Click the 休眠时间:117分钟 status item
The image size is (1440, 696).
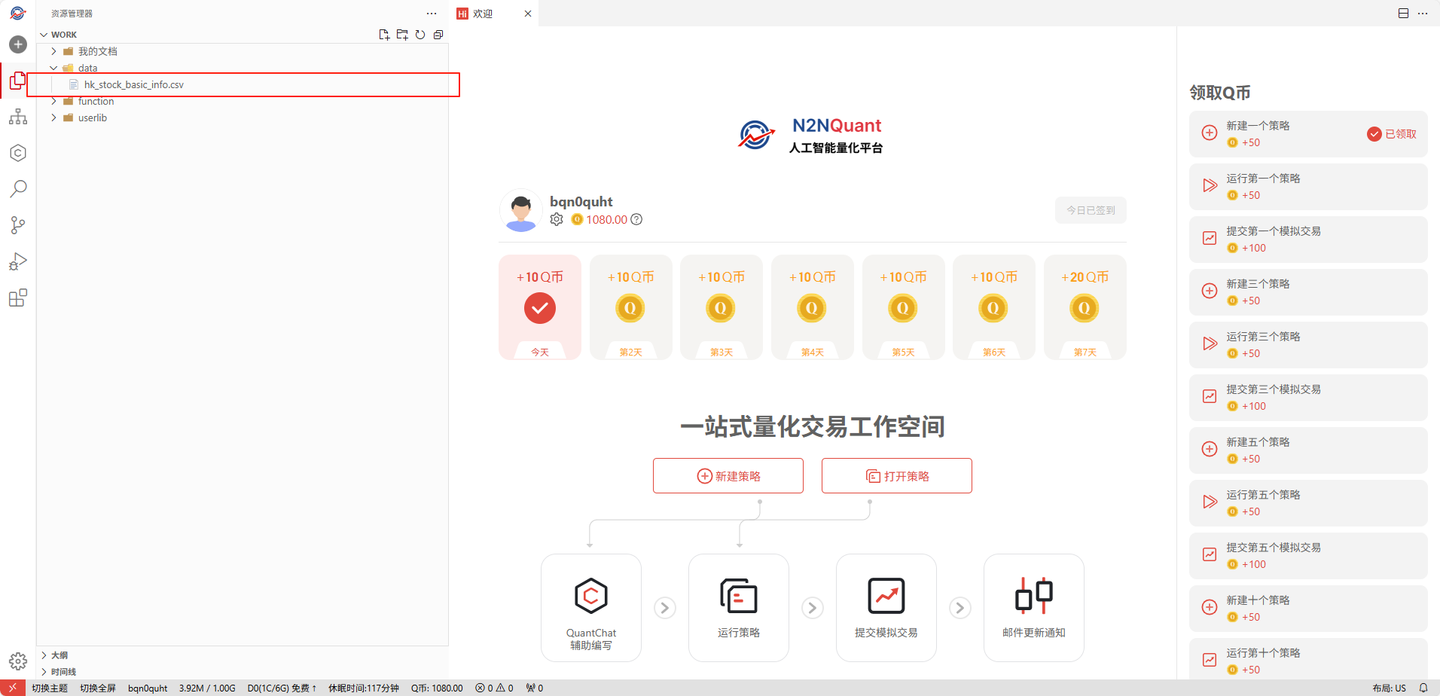point(364,688)
